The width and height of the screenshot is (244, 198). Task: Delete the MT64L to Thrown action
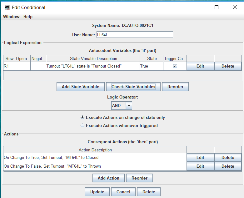click(228, 166)
